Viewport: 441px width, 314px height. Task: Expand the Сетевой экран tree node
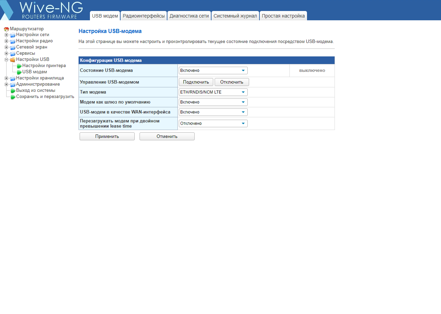(6, 47)
